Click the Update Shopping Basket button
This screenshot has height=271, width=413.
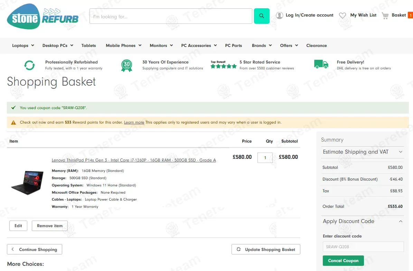266,250
